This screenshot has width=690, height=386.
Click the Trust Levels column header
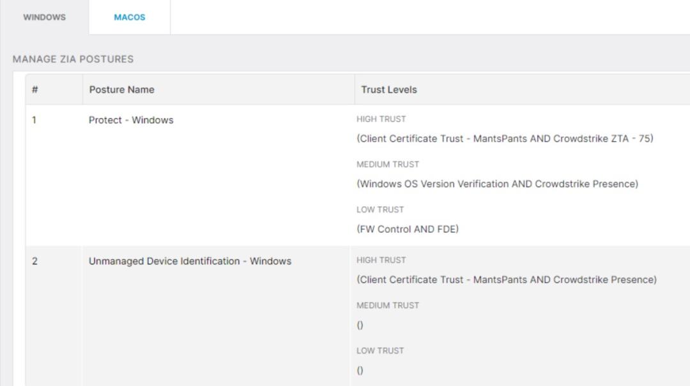coord(388,90)
